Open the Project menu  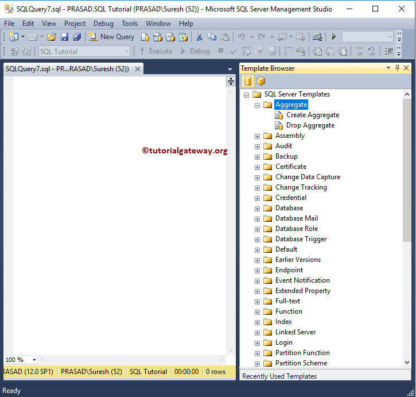[75, 24]
